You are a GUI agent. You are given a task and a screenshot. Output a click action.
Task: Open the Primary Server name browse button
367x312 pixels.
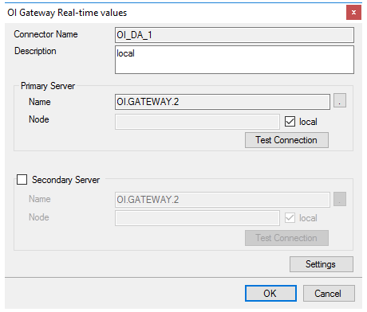[x=340, y=100]
